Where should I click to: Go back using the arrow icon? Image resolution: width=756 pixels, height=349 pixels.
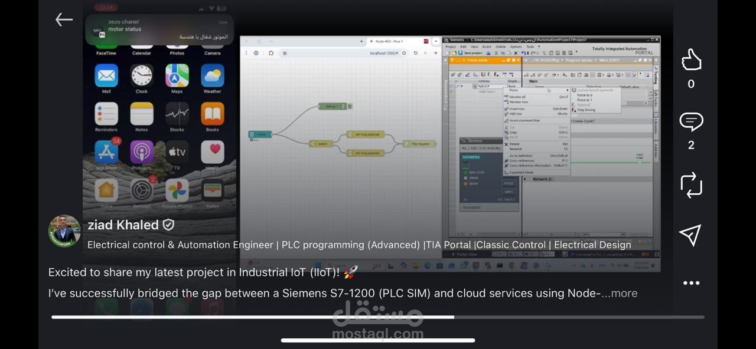(64, 19)
